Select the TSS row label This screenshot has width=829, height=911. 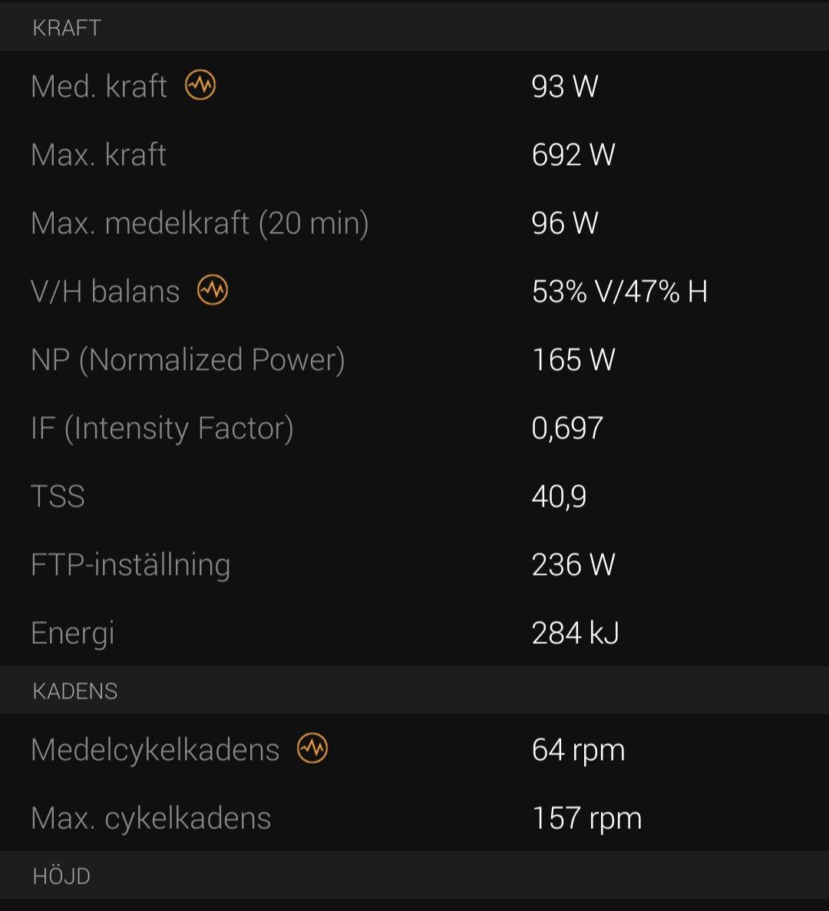58,497
